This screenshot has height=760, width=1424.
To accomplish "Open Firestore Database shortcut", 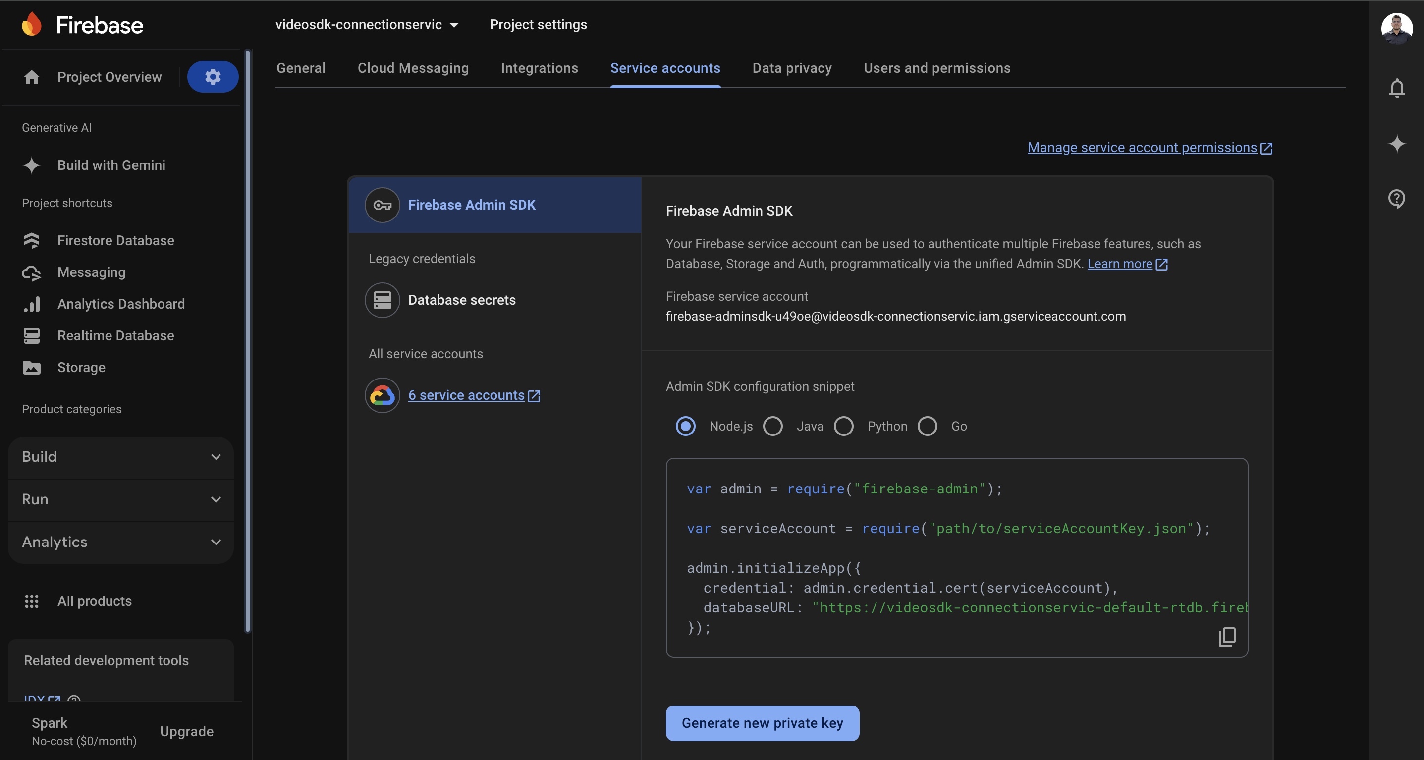I will pos(115,240).
